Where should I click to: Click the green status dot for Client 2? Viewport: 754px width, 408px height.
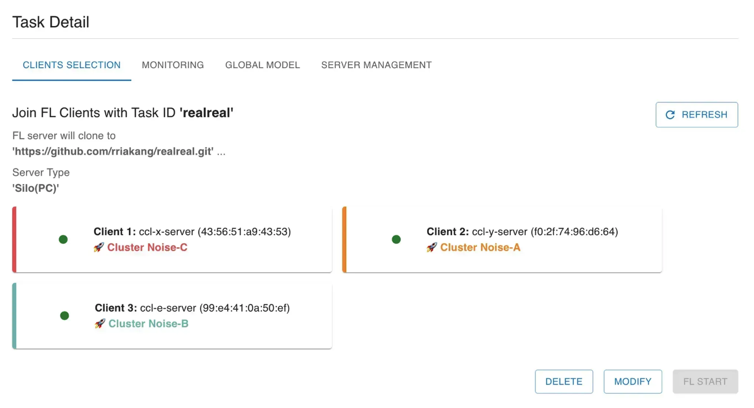pos(396,239)
